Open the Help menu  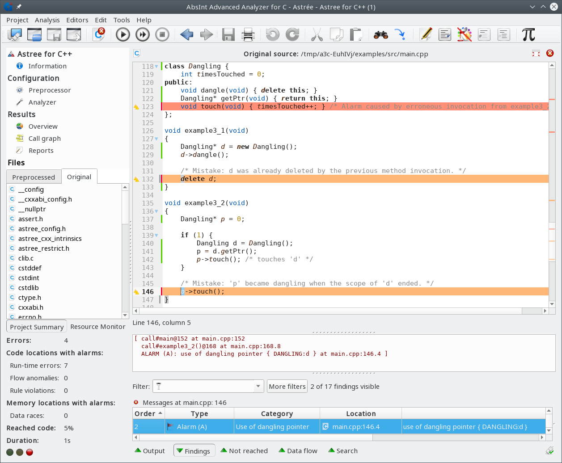(144, 20)
